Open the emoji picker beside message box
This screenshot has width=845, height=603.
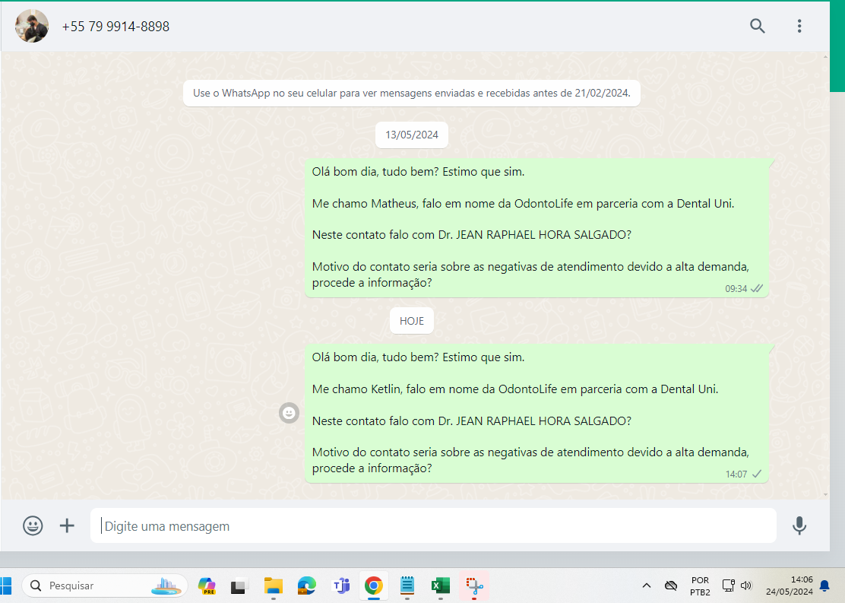[33, 525]
